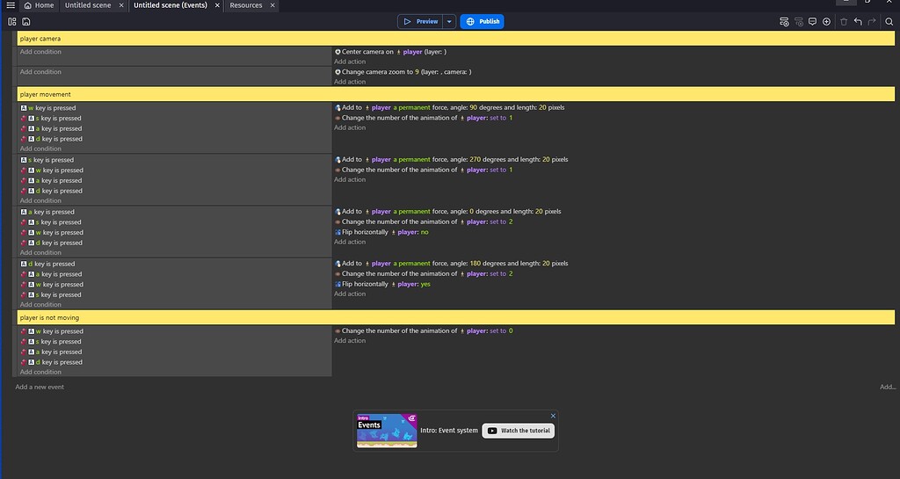Click the add sub-event toolbar icon
The height and width of the screenshot is (479, 900).
coord(798,22)
